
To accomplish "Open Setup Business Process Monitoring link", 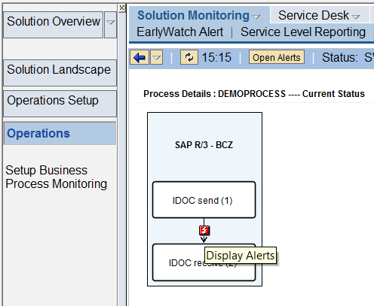I will point(57,177).
